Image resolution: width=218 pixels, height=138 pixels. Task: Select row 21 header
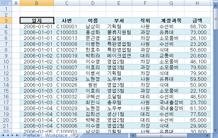[6, 126]
